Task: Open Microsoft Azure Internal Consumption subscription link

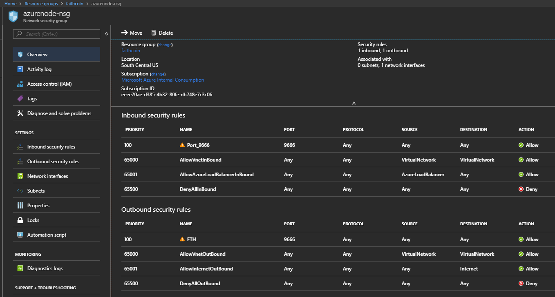Action: coord(163,80)
